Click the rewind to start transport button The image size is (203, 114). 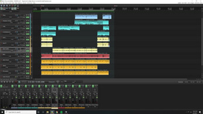(2, 82)
